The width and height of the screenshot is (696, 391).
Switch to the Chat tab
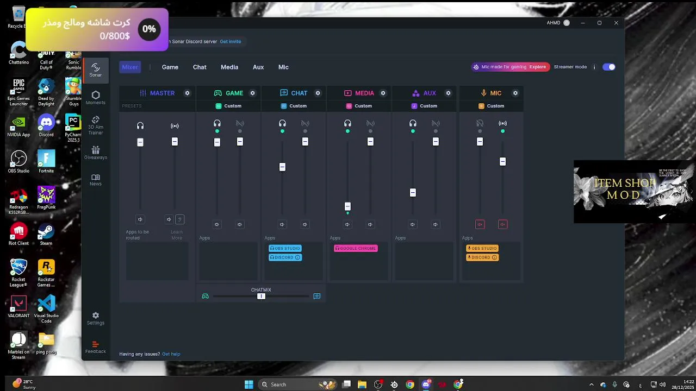click(x=200, y=67)
